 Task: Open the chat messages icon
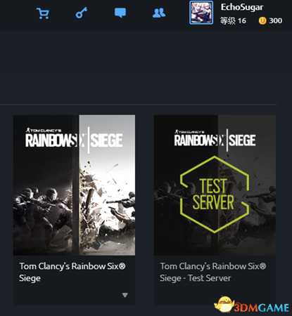tap(120, 13)
